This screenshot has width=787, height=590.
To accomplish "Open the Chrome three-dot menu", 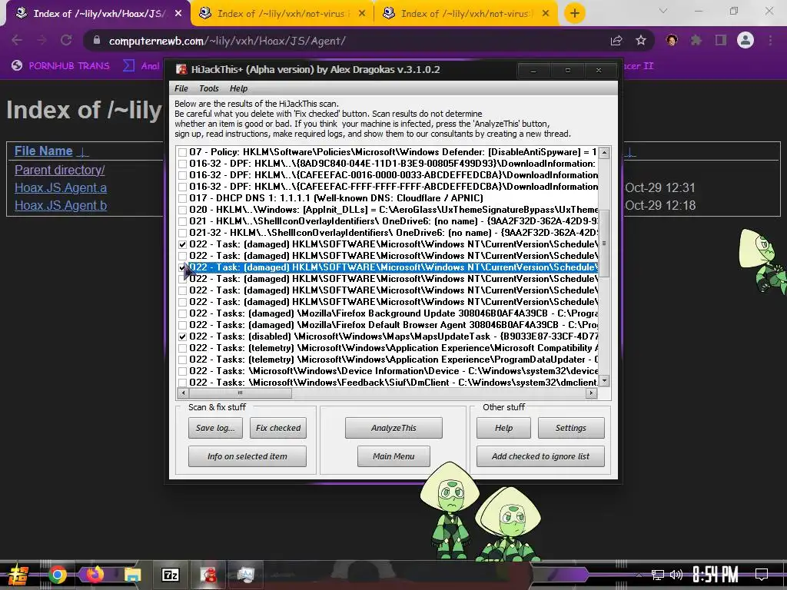I will (x=770, y=41).
